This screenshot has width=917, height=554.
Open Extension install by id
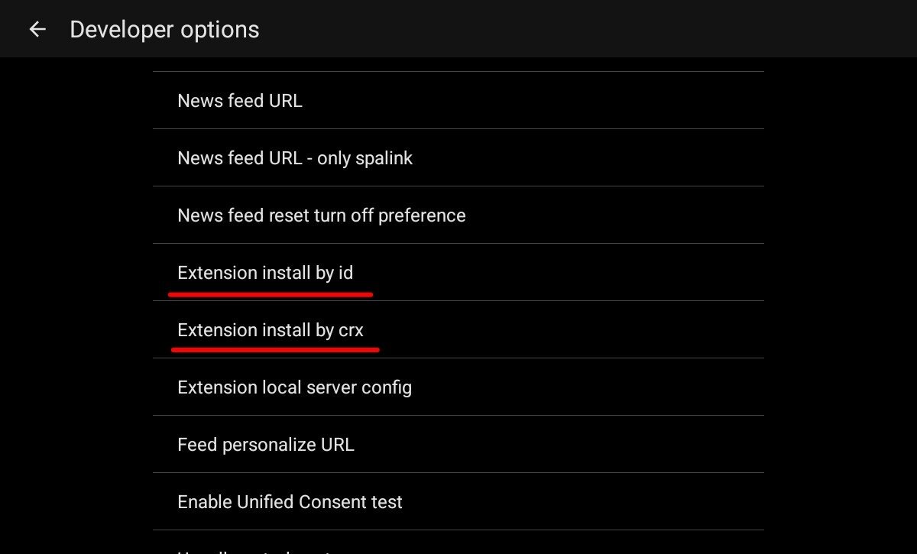tap(265, 273)
